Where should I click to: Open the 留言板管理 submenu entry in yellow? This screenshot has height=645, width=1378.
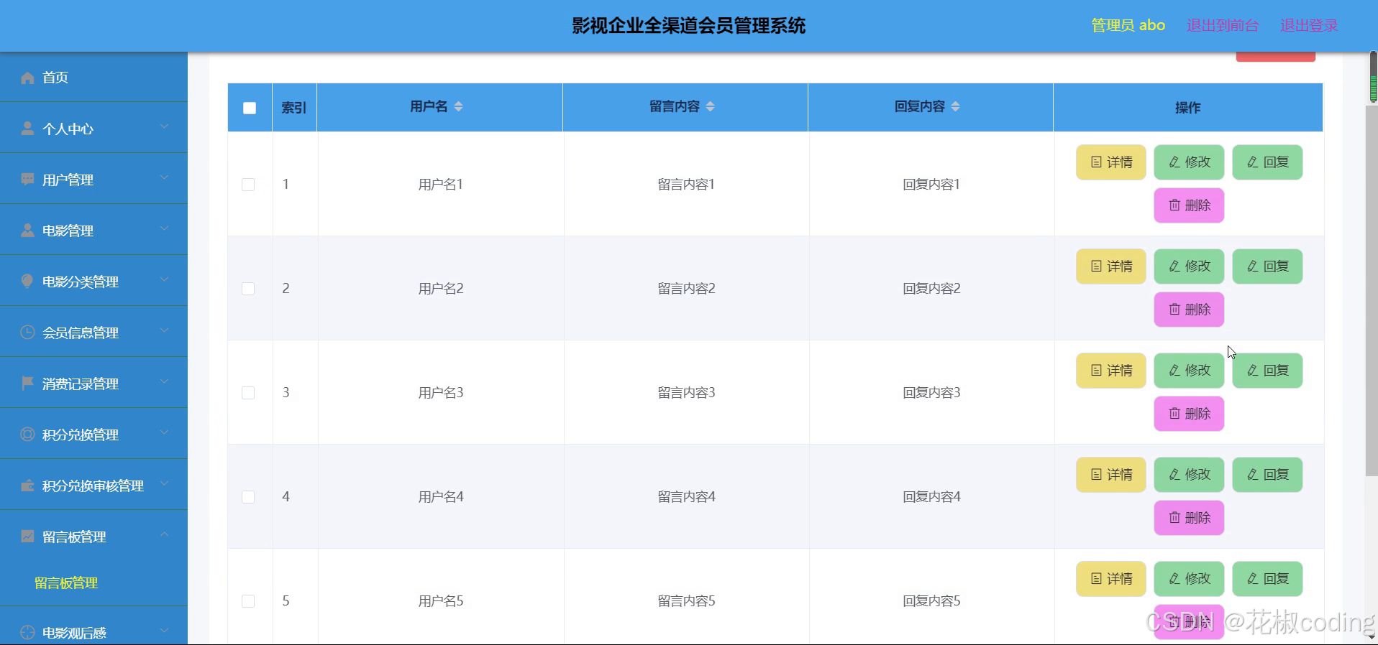click(66, 583)
